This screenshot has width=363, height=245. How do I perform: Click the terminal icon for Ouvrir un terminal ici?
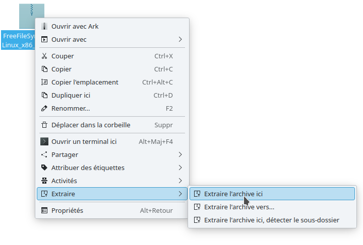click(44, 142)
